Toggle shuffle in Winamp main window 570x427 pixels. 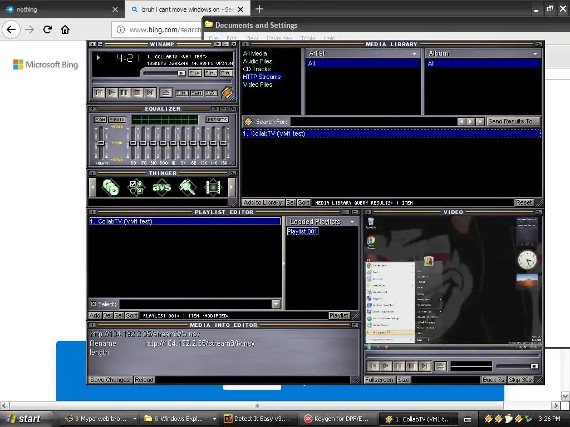pyautogui.click(x=182, y=93)
